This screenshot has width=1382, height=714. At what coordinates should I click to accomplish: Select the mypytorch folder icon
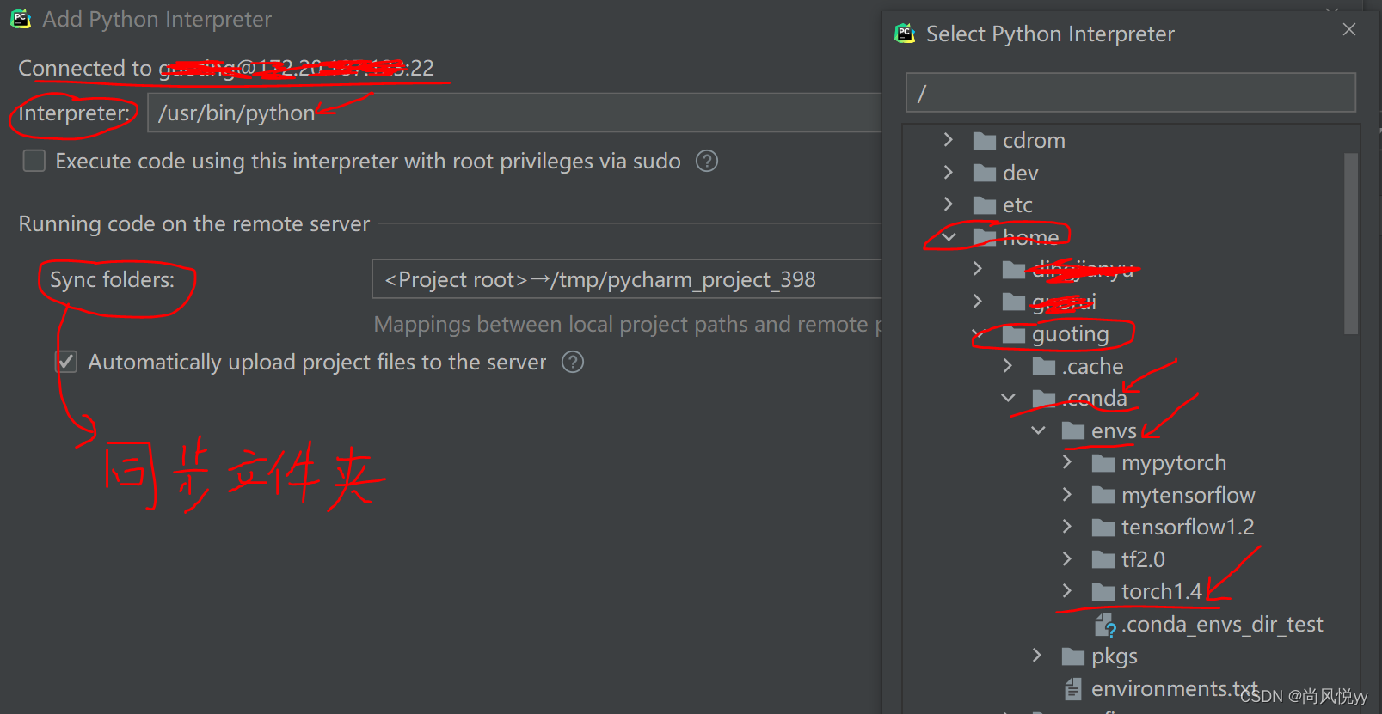click(x=1103, y=464)
